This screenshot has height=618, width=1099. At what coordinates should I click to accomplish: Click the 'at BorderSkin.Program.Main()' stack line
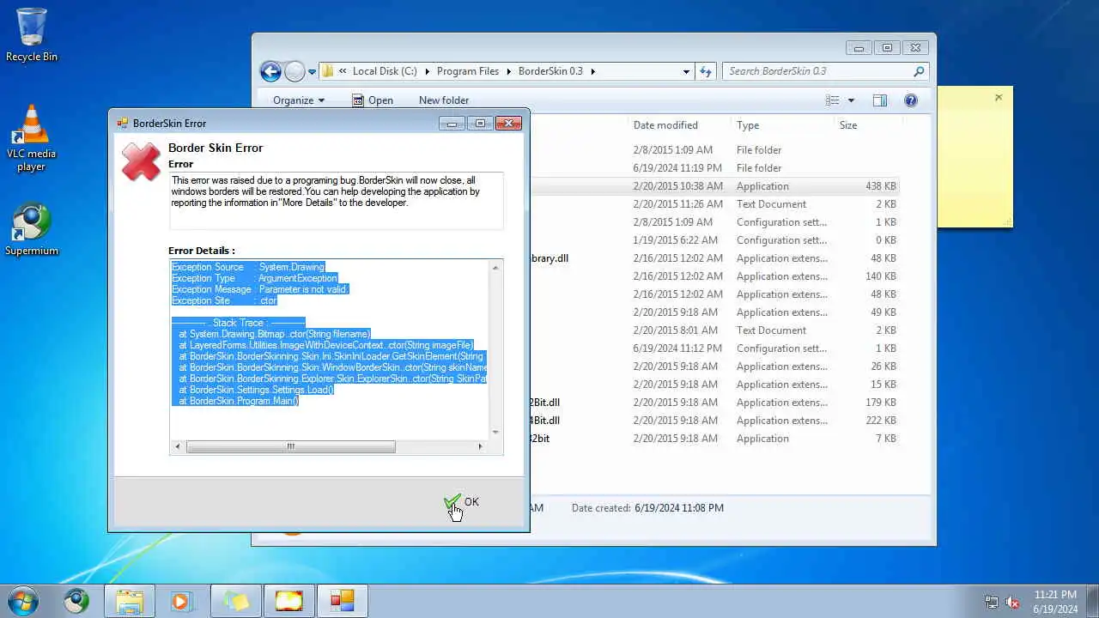(x=239, y=401)
